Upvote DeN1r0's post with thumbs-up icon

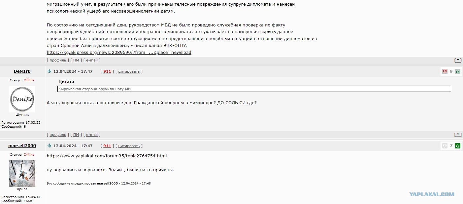[x=458, y=71]
